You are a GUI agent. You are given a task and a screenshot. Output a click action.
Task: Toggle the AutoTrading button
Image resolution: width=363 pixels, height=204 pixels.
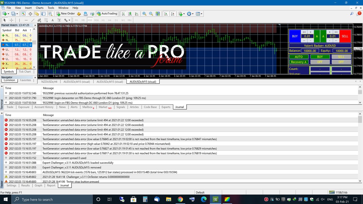(x=107, y=14)
